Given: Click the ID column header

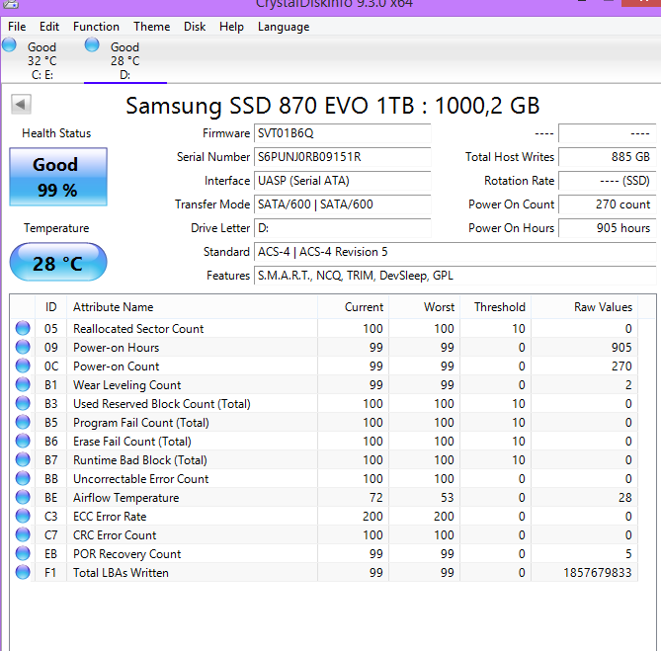Looking at the screenshot, I should 50,307.
